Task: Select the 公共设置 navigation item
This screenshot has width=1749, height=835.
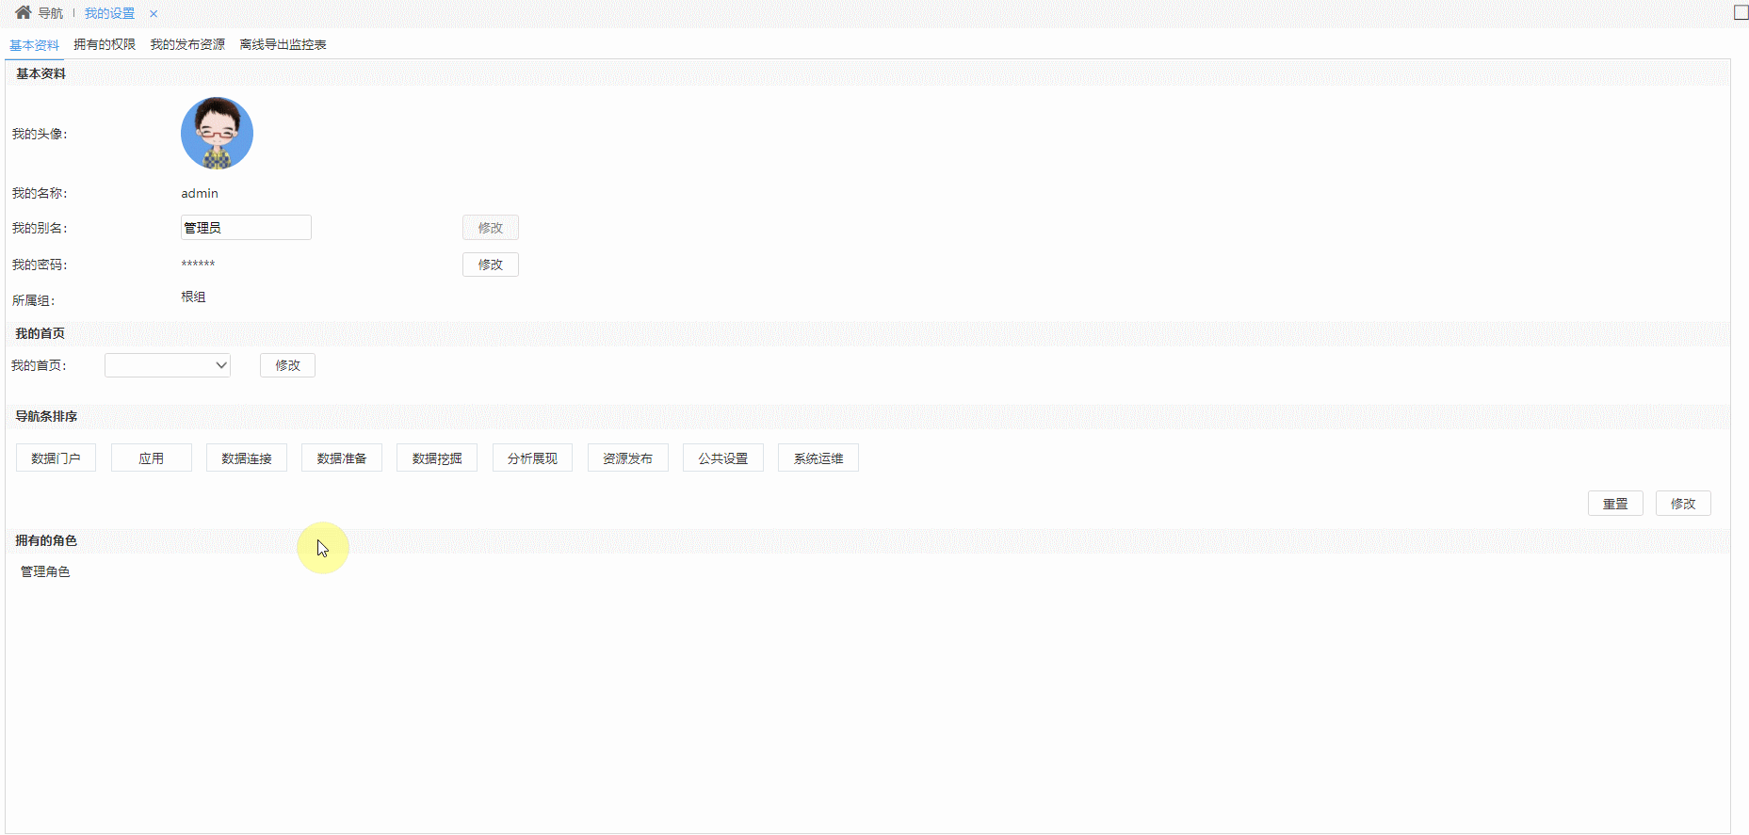Action: (722, 458)
